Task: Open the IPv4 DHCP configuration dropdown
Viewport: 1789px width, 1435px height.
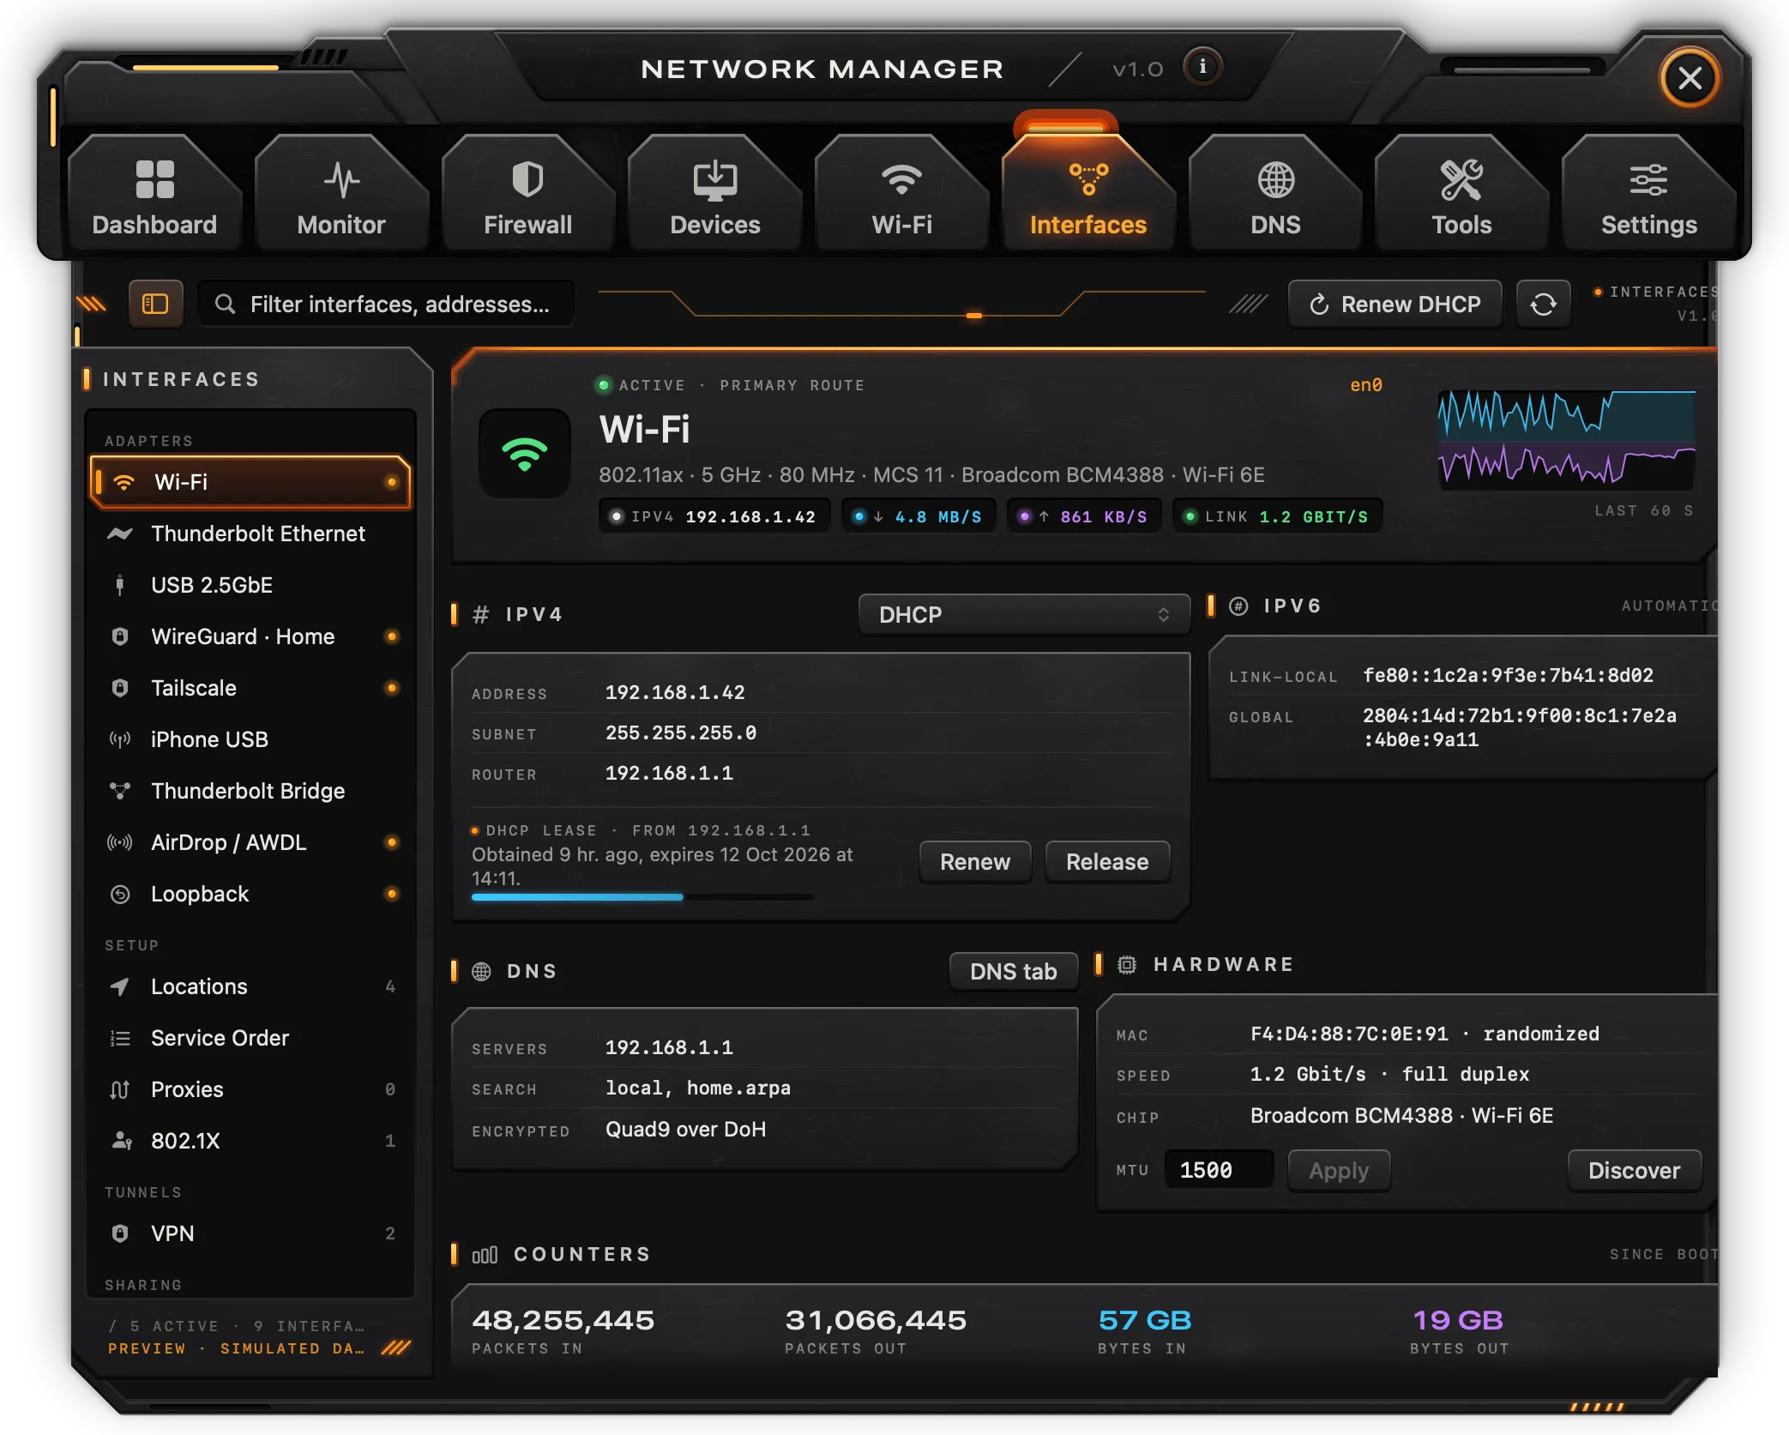Action: pos(1024,614)
